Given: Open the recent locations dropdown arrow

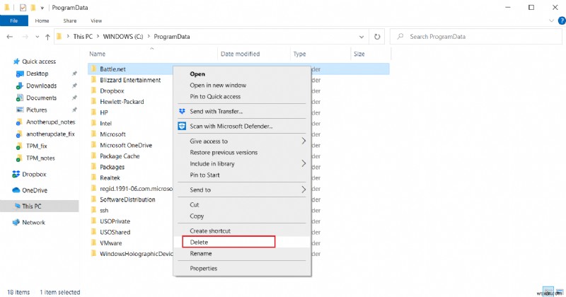Looking at the screenshot, I should tap(35, 36).
